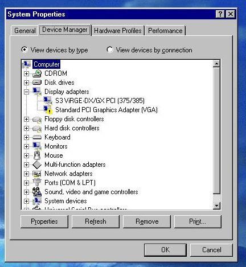Select the "Computer" label in the tree
The width and height of the screenshot is (246, 267).
coord(47,64)
